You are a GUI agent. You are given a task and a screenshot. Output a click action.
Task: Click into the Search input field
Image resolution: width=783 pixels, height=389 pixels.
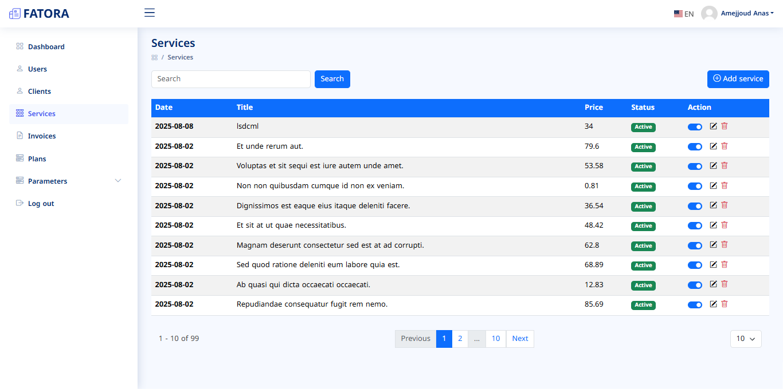pos(230,79)
